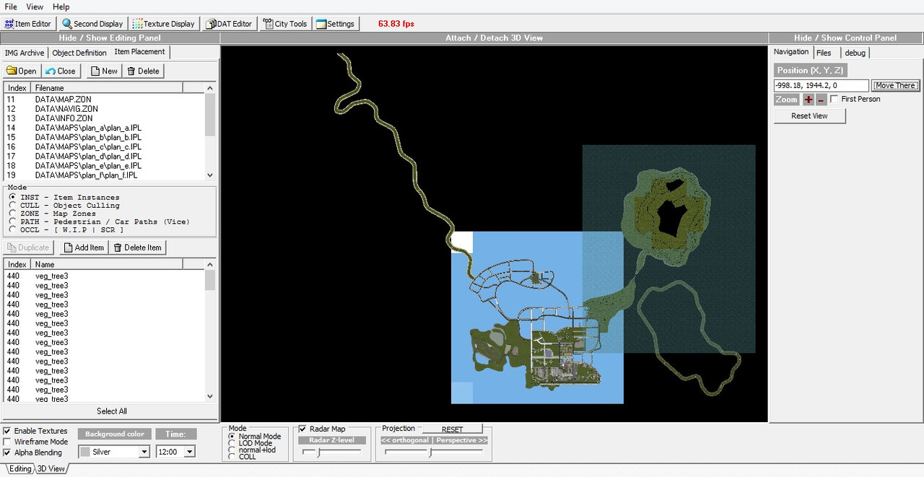The height and width of the screenshot is (477, 924).
Task: Click the Add Item button
Action: tap(84, 247)
